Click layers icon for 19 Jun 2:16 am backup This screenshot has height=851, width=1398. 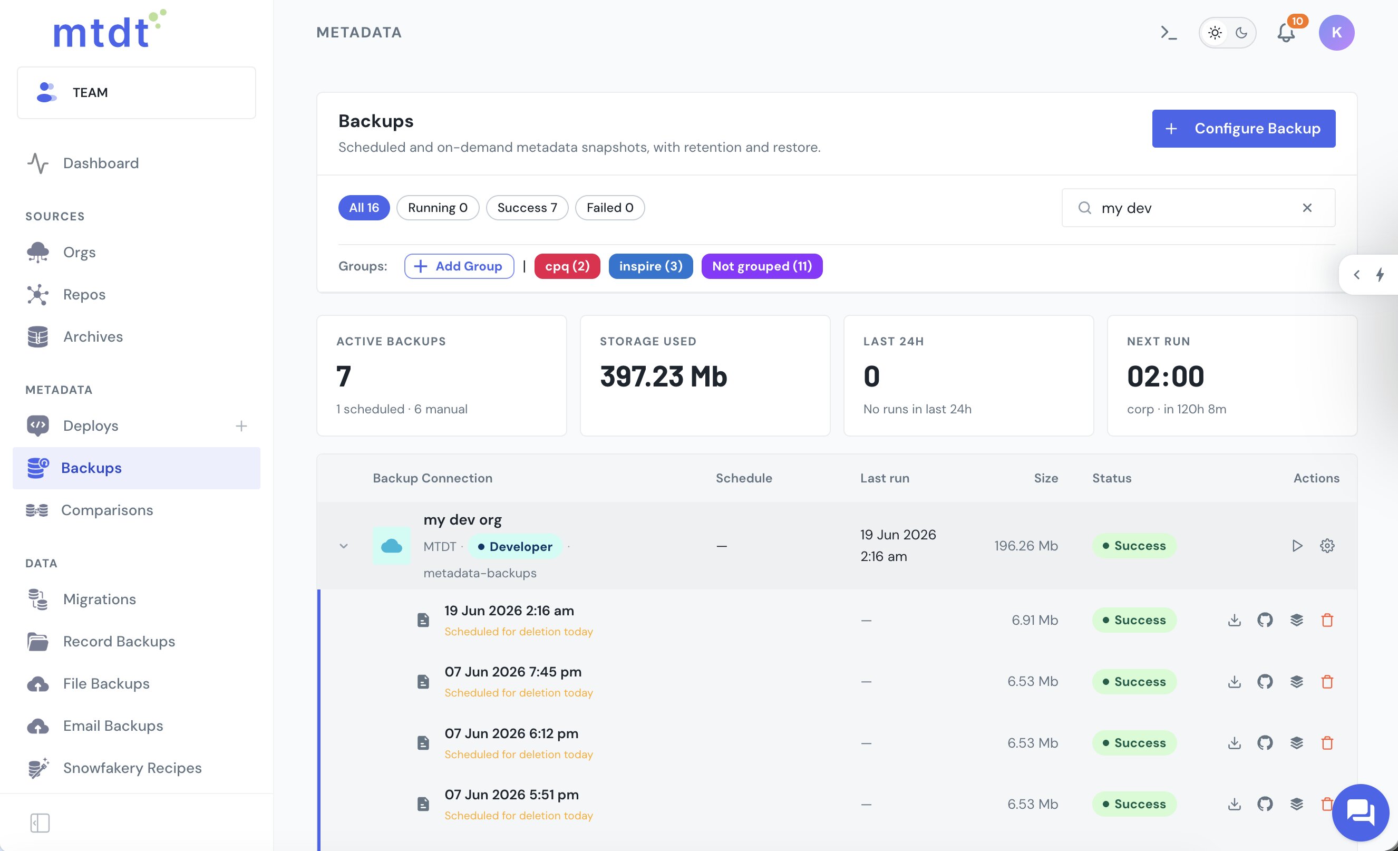[x=1296, y=620]
